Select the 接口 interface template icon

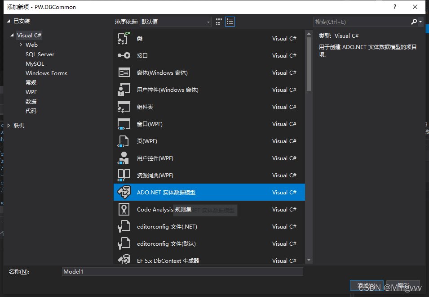pyautogui.click(x=124, y=56)
